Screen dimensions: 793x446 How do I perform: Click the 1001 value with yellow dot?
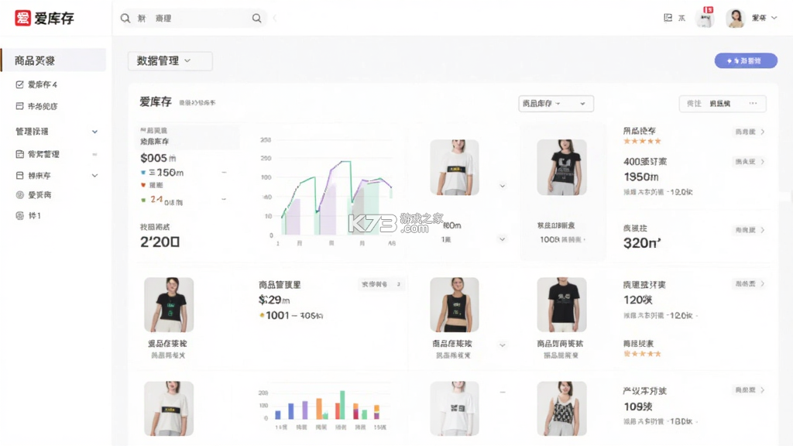tap(278, 316)
